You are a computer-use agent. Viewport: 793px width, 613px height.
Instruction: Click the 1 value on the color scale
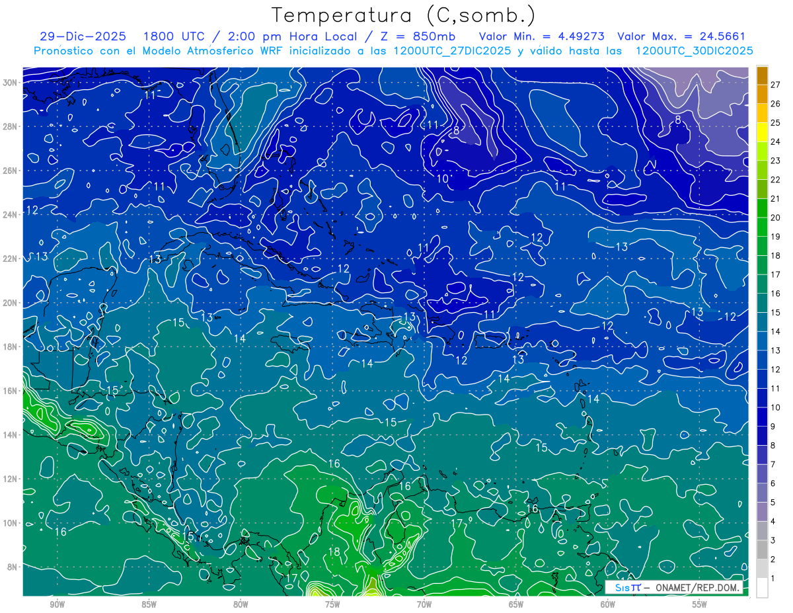(x=774, y=579)
